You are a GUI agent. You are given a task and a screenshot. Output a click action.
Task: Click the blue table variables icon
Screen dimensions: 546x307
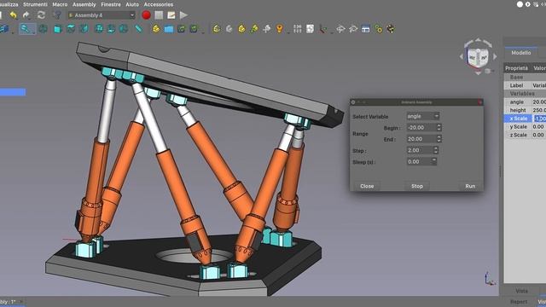tap(365, 29)
